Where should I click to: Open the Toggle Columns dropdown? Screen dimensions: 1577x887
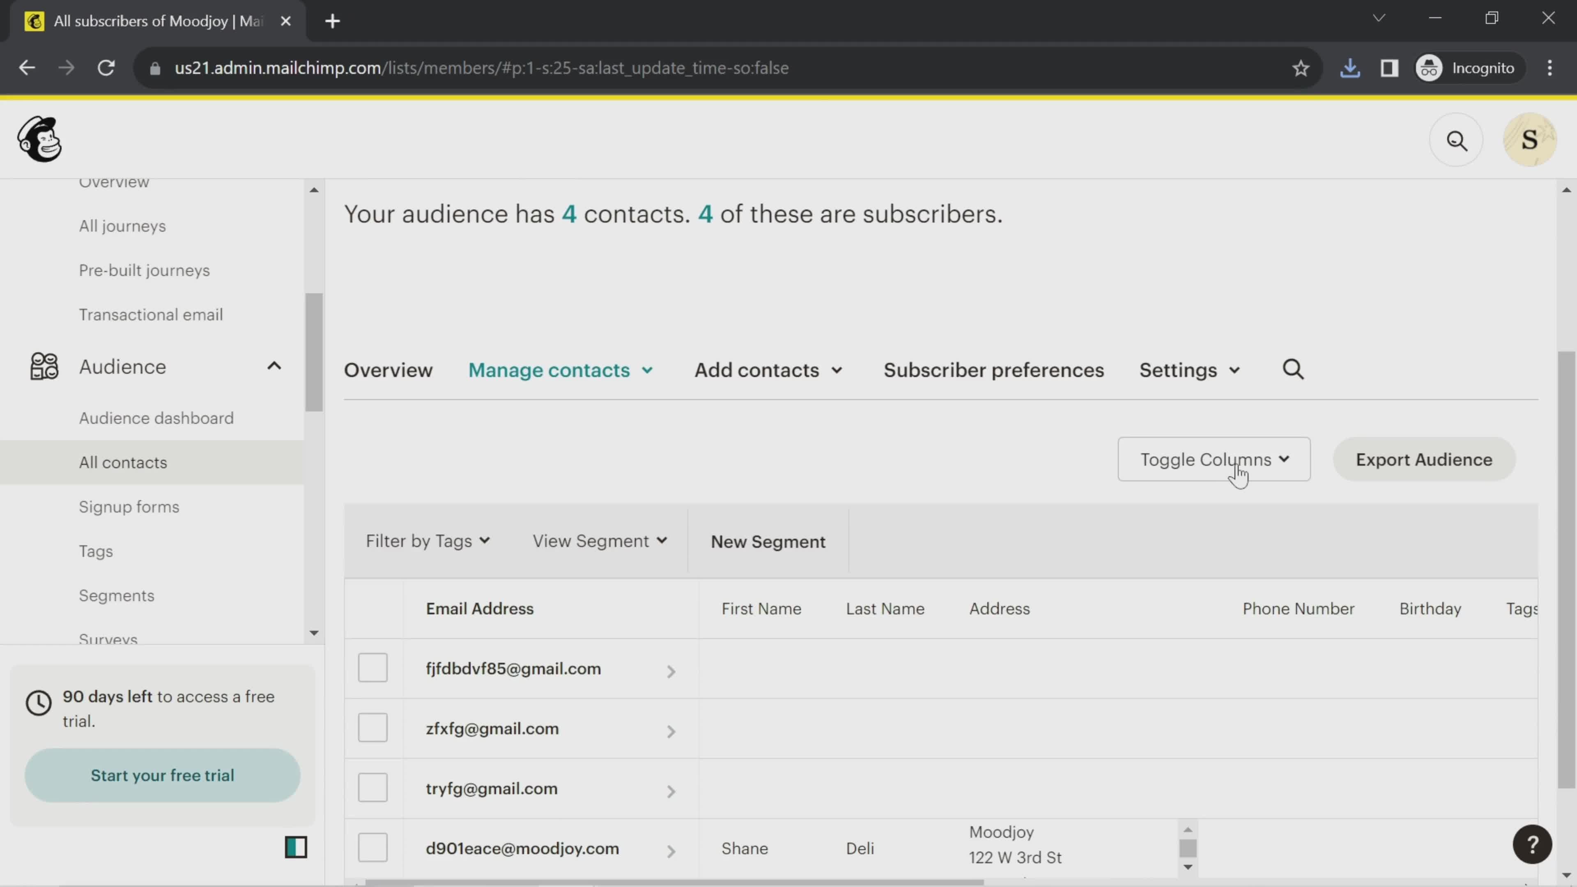pyautogui.click(x=1214, y=459)
